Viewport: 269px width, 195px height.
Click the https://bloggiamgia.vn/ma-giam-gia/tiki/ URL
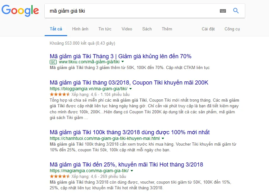click(88, 89)
